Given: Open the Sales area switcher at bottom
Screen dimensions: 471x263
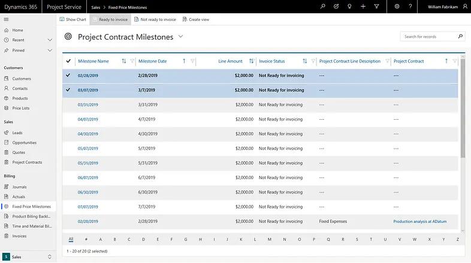Looking at the screenshot, I should coord(28,256).
